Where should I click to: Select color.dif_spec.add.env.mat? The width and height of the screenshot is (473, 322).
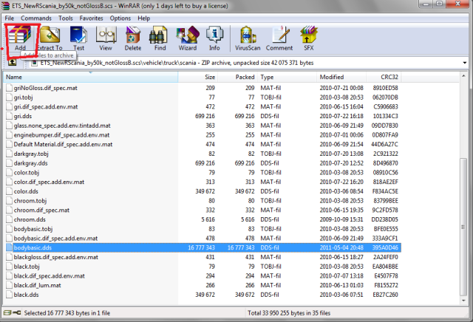49,182
